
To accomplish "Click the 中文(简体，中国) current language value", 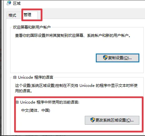I will [x=36, y=110].
